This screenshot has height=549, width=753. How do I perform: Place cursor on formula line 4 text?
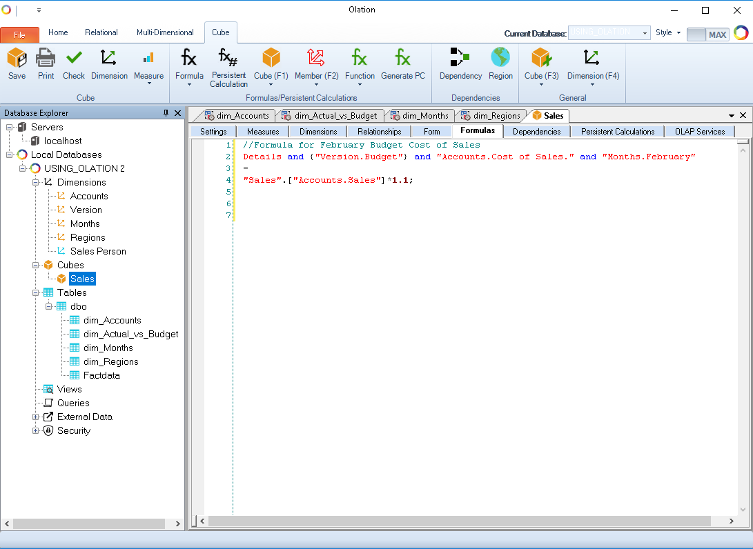pyautogui.click(x=328, y=181)
